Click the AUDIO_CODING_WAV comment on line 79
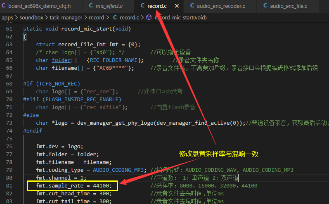329x204 pixels. pyautogui.click(x=211, y=170)
